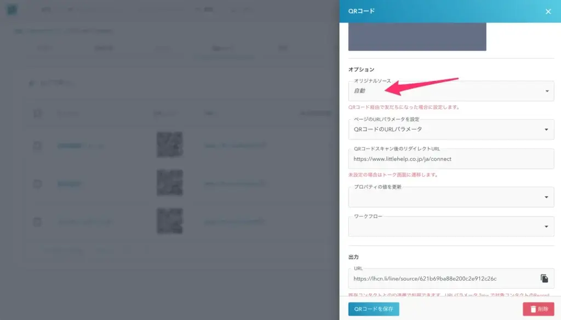
Task: Close the QRコード side panel
Action: [548, 11]
